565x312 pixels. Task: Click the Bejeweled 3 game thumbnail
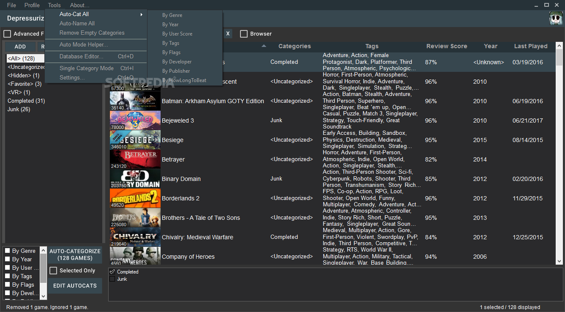click(135, 120)
